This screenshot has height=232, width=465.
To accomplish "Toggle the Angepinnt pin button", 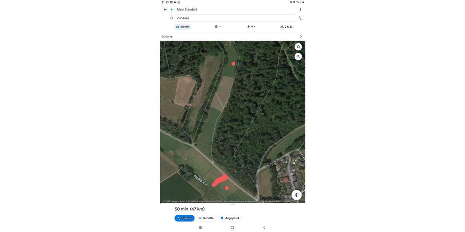I will click(230, 218).
